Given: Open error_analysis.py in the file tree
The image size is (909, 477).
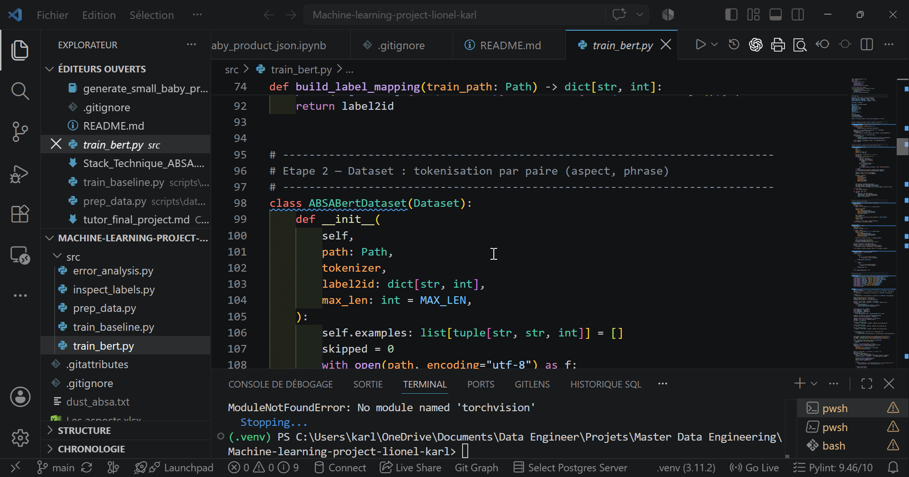Looking at the screenshot, I should click(x=113, y=271).
